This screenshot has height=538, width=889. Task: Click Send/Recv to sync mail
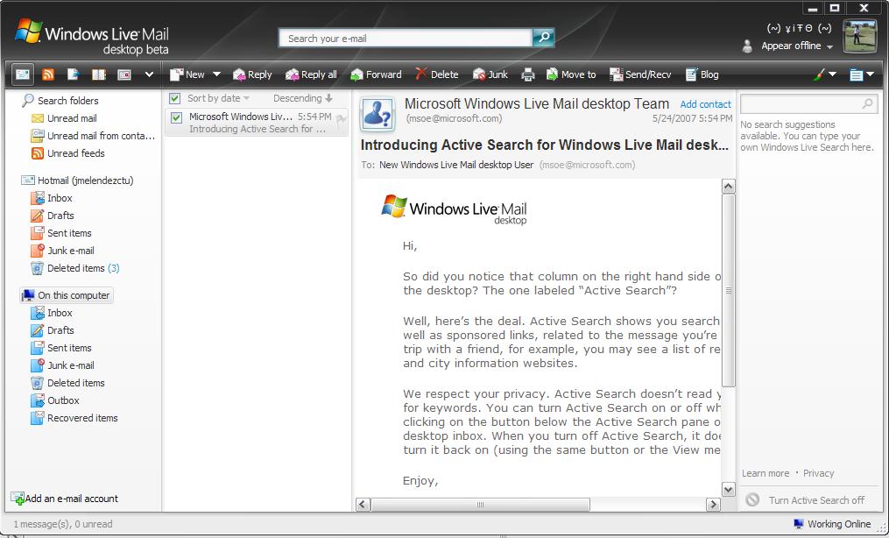[640, 74]
